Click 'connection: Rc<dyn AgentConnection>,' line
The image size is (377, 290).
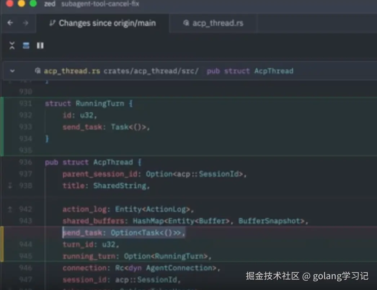141,268
